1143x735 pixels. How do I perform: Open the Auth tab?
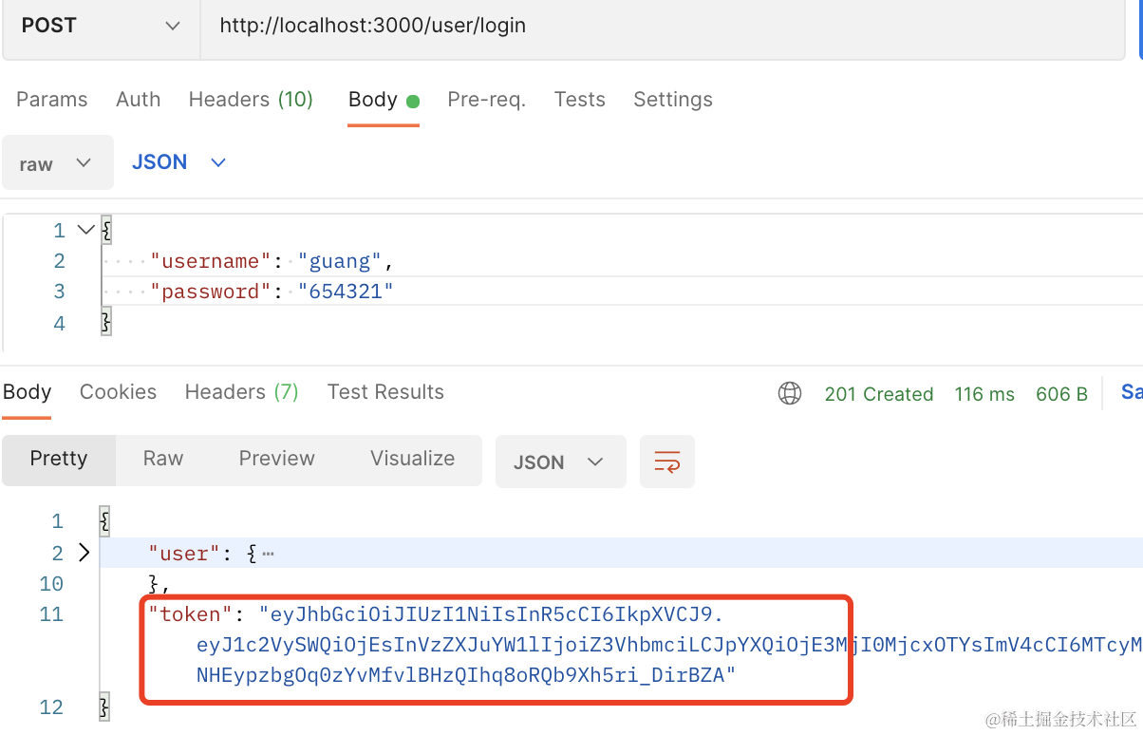(x=138, y=100)
